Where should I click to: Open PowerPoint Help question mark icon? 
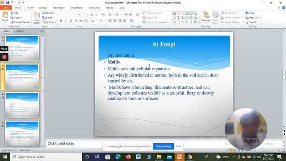coord(284,8)
